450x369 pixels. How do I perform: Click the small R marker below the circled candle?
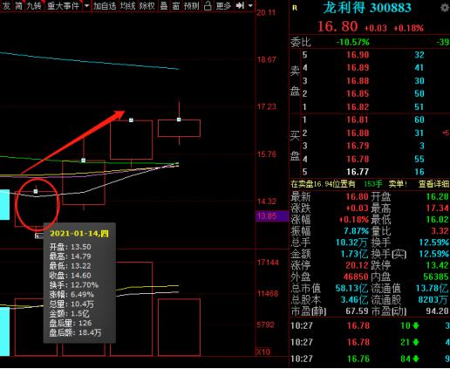click(37, 236)
